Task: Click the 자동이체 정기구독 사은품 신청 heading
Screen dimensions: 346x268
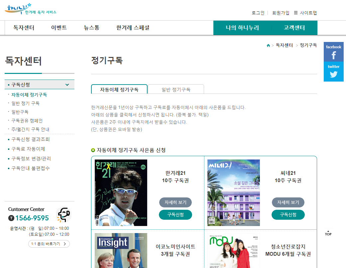Action: (131, 150)
